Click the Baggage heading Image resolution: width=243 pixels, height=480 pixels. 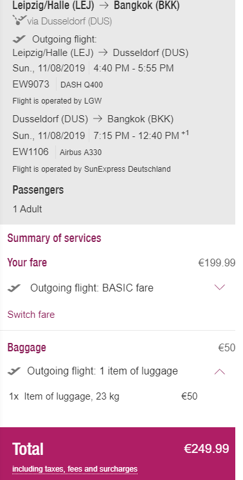(26, 347)
